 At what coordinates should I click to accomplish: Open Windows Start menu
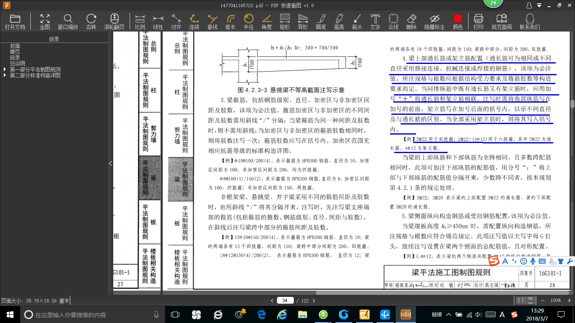click(x=9, y=314)
